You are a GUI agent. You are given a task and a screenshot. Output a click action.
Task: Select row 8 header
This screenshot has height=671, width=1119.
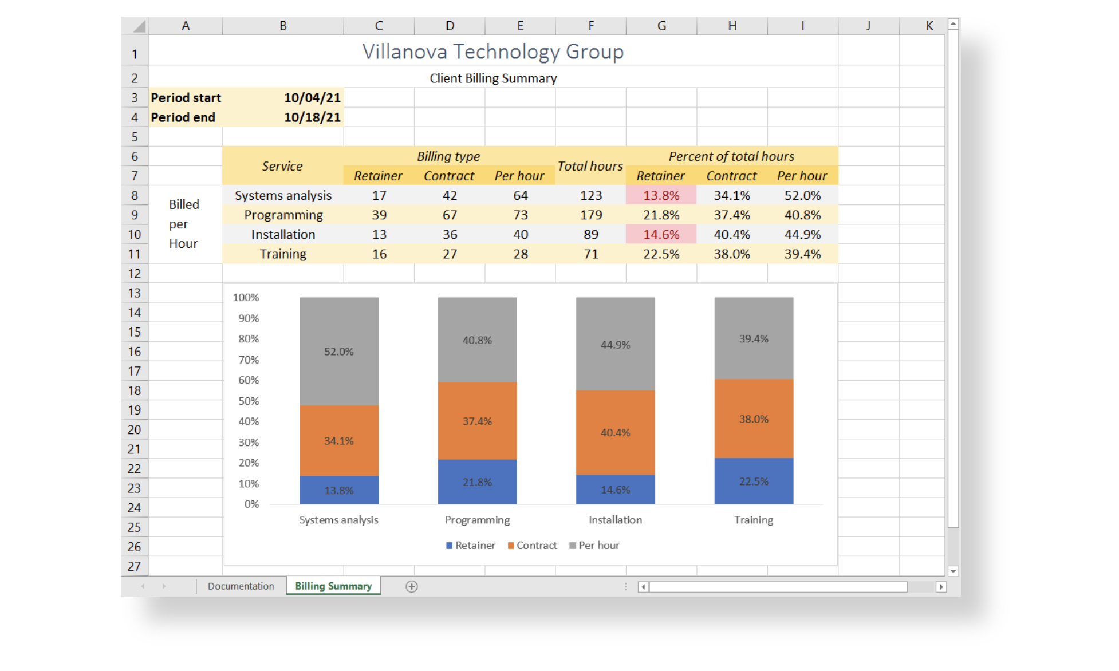point(135,196)
